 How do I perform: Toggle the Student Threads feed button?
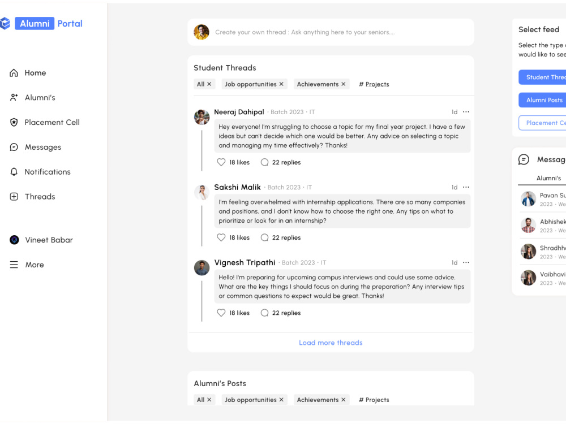pos(542,77)
